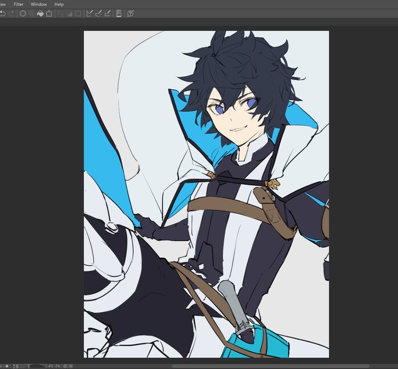This screenshot has height=369, width=398.
Task: Click the Invert Selected Area icon
Action: point(69,13)
